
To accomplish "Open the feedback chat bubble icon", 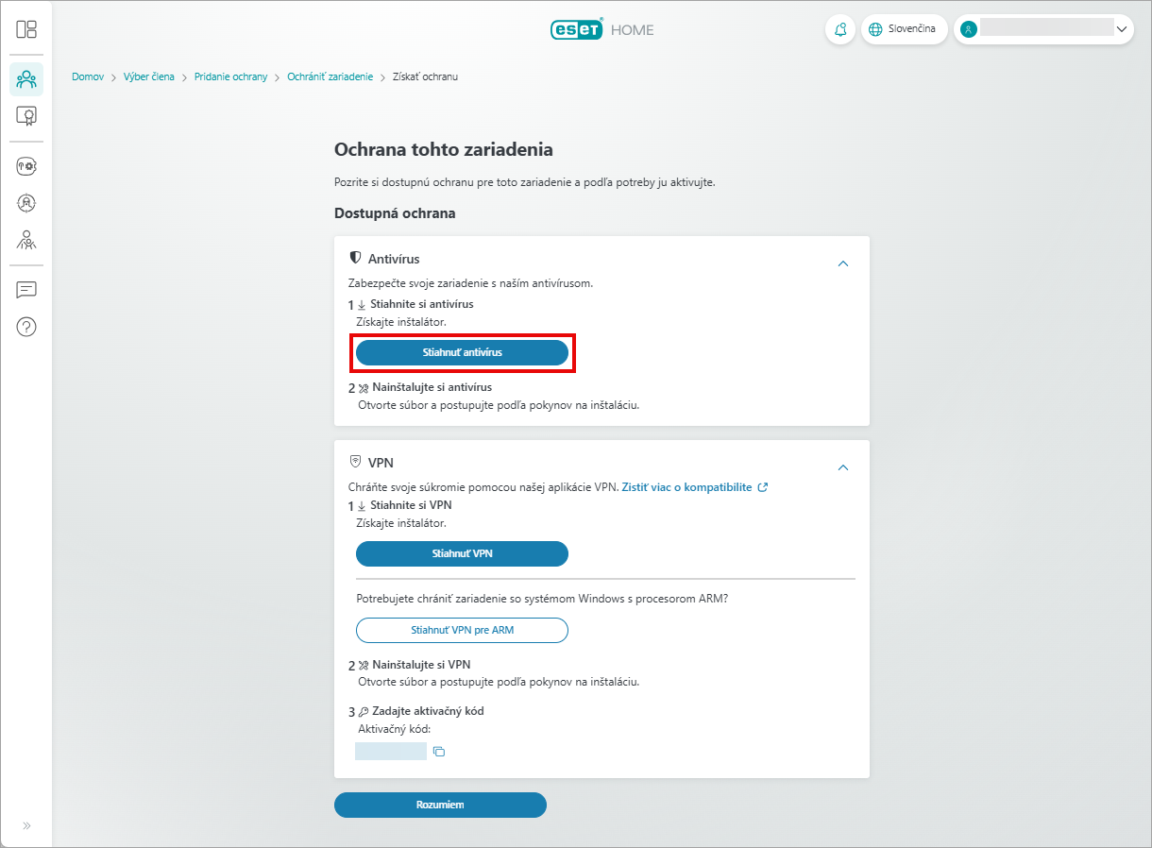I will coord(26,290).
